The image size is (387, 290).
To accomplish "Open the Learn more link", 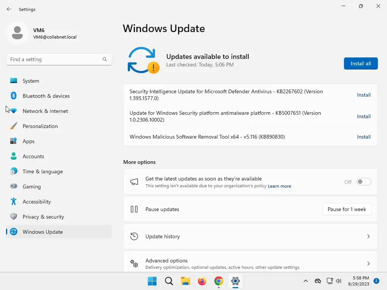I will 279,186.
